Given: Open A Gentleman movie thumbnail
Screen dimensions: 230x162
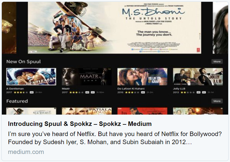Looking at the screenshot, I should (31, 77).
